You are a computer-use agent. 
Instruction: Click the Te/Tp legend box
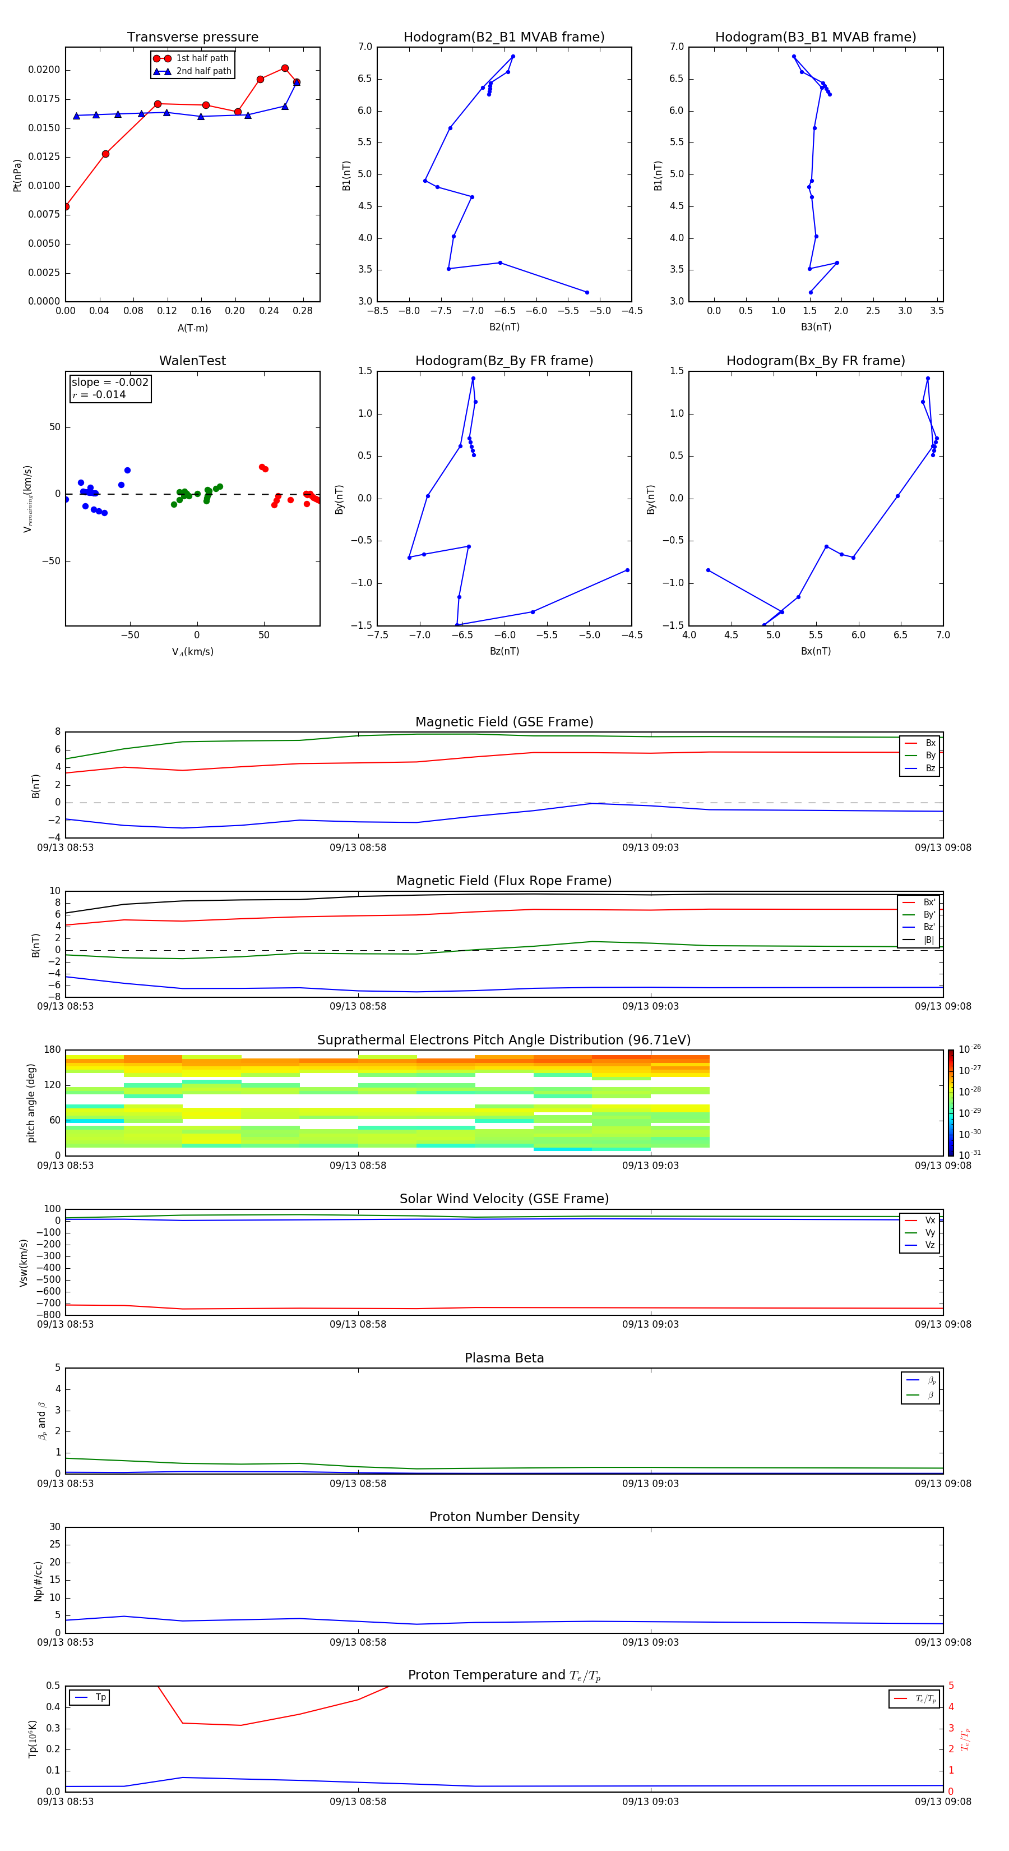click(x=914, y=1700)
